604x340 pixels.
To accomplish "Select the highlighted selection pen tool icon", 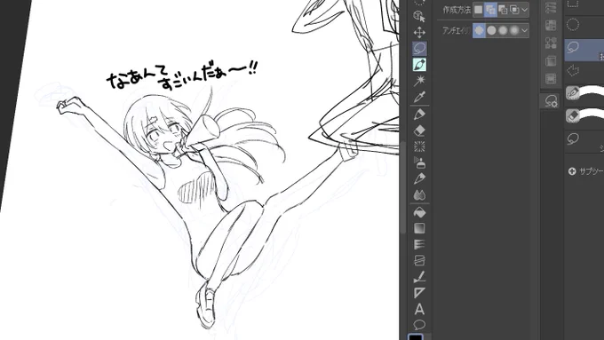I will pos(419,65).
